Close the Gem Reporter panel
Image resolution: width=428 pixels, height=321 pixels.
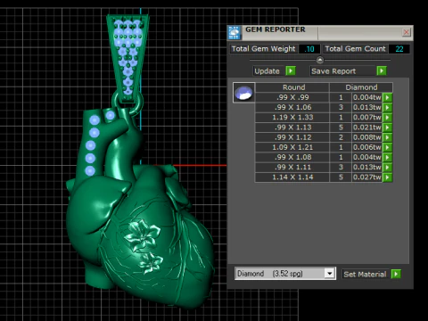406,32
